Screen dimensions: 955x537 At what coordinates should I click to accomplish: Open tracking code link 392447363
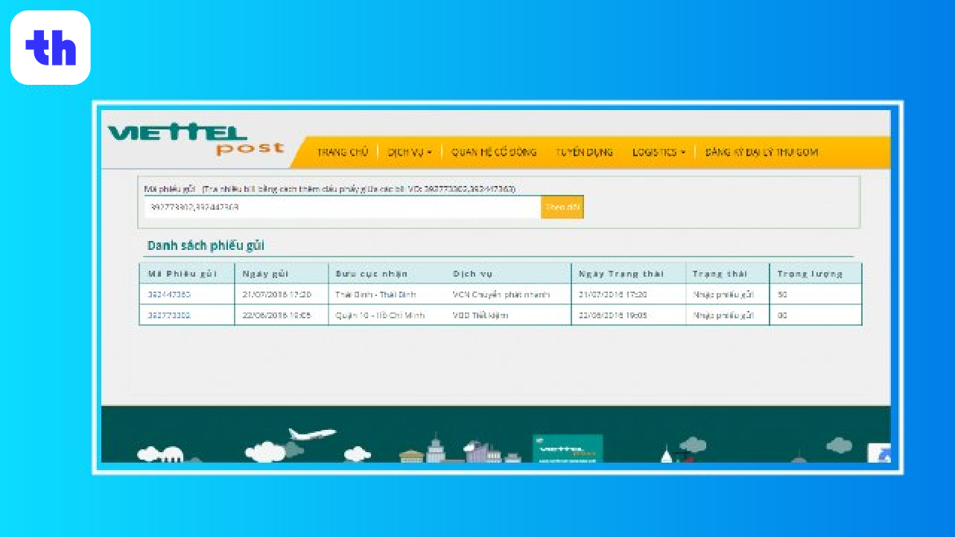coord(169,295)
